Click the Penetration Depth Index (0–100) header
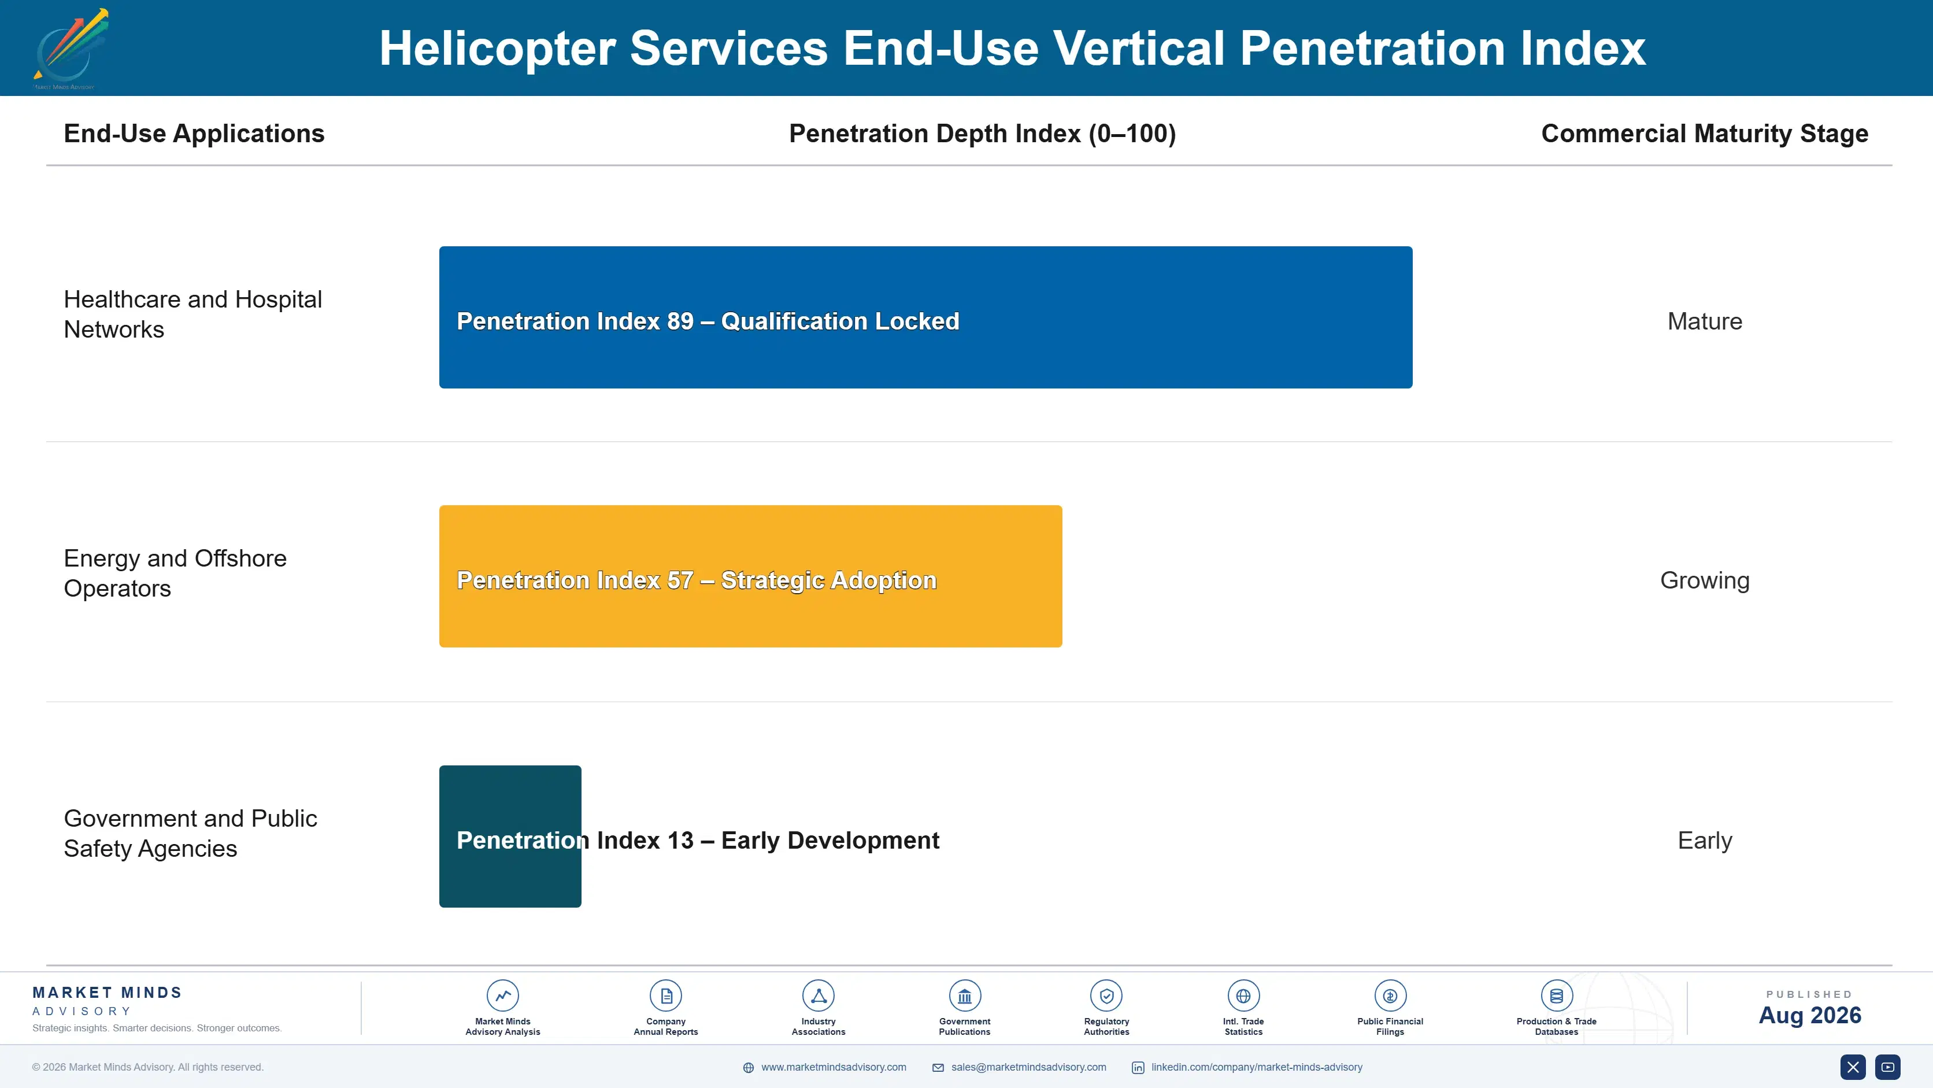This screenshot has width=1933, height=1088. pyautogui.click(x=982, y=134)
